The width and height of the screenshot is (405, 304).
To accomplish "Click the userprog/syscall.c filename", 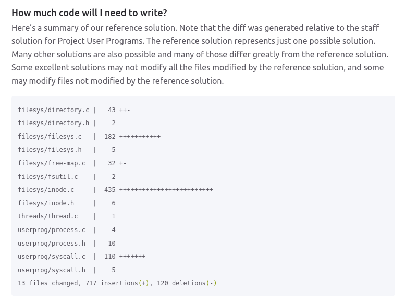I will click(x=52, y=257).
